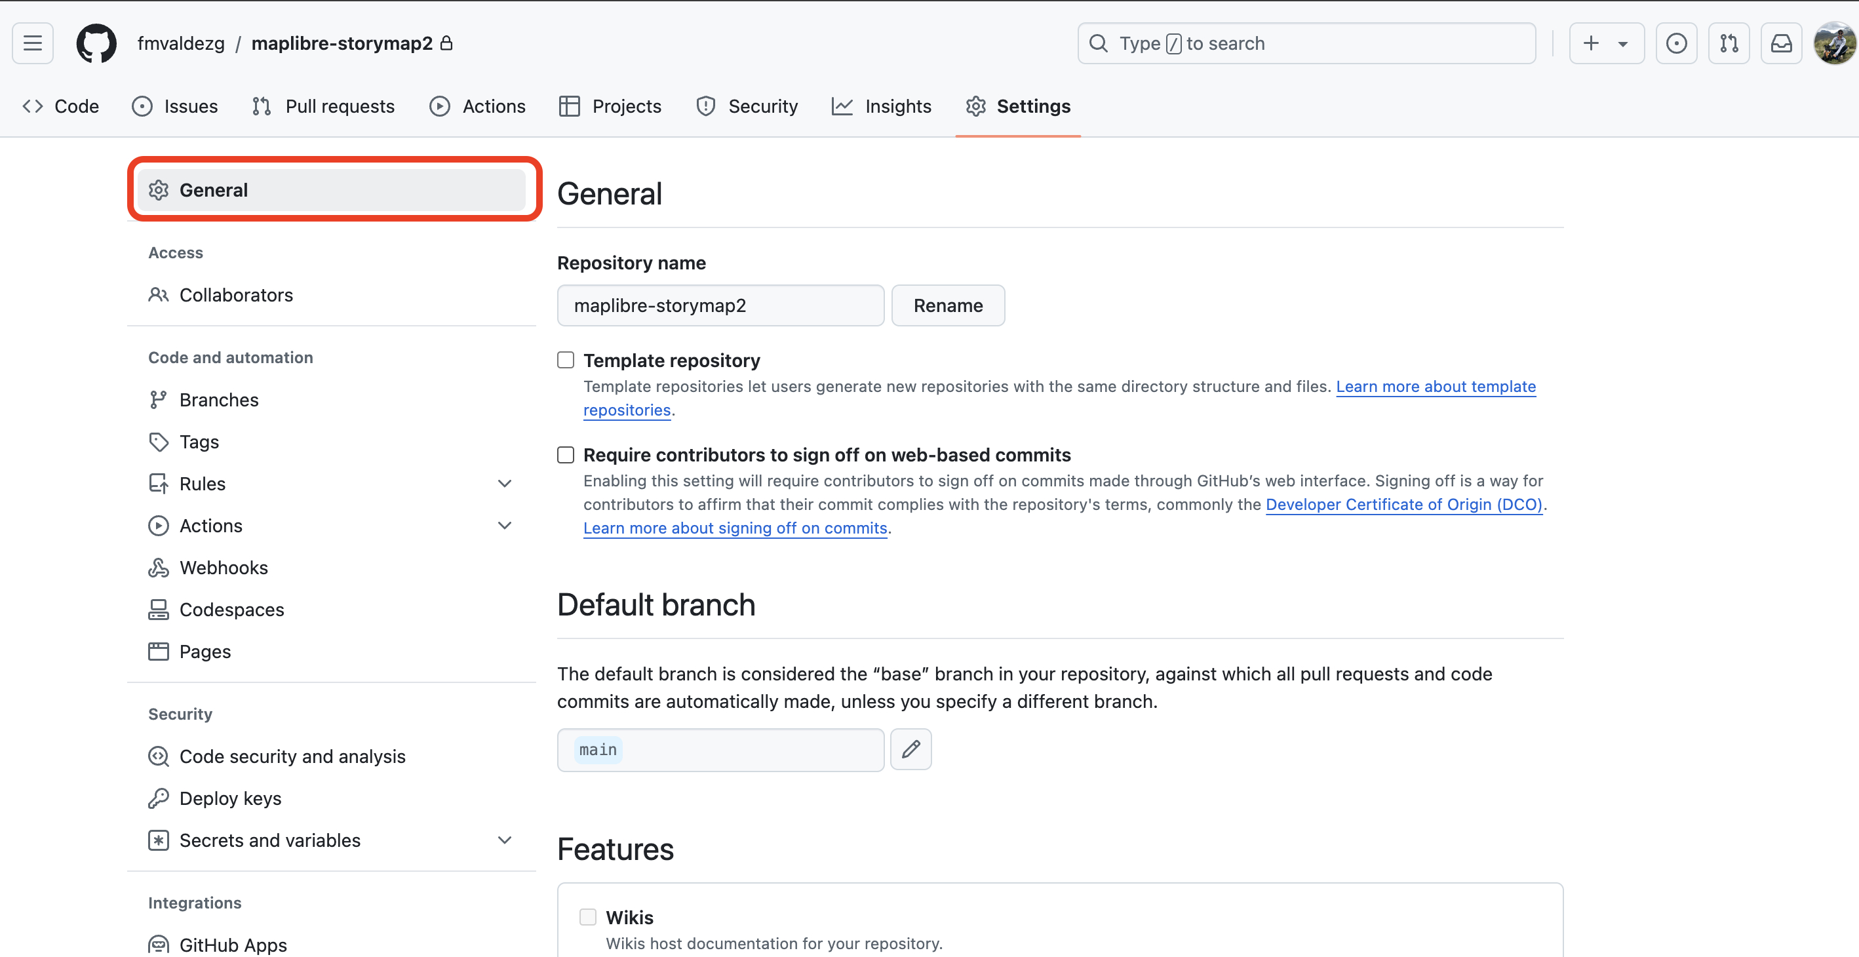The image size is (1859, 957).
Task: Expand Secrets and variables section
Action: [505, 840]
